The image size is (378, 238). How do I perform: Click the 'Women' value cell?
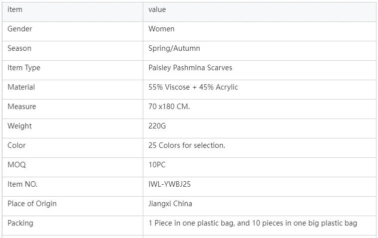pyautogui.click(x=161, y=29)
